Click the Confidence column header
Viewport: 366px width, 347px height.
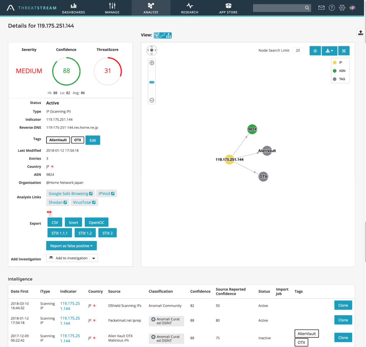pyautogui.click(x=200, y=292)
